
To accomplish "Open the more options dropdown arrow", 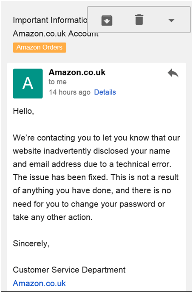I will point(171,20).
